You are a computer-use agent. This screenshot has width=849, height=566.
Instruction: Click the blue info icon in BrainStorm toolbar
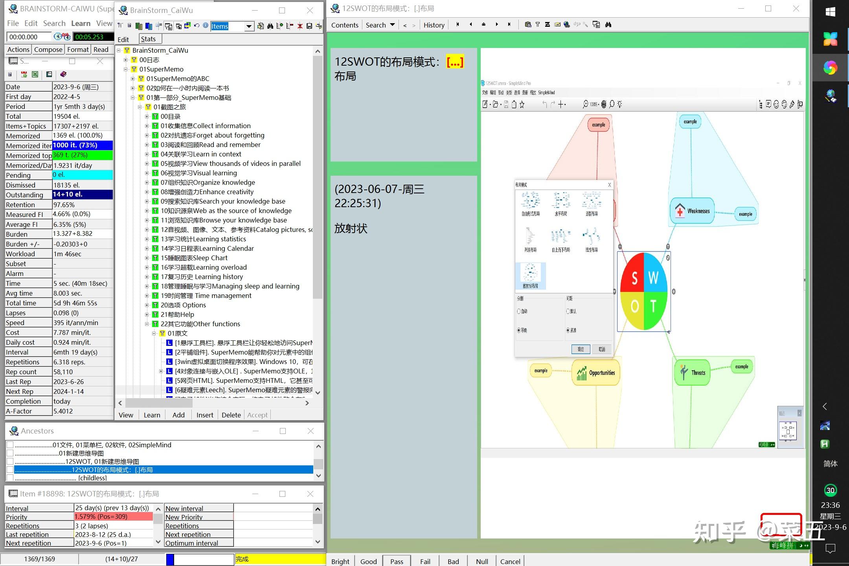click(x=205, y=26)
